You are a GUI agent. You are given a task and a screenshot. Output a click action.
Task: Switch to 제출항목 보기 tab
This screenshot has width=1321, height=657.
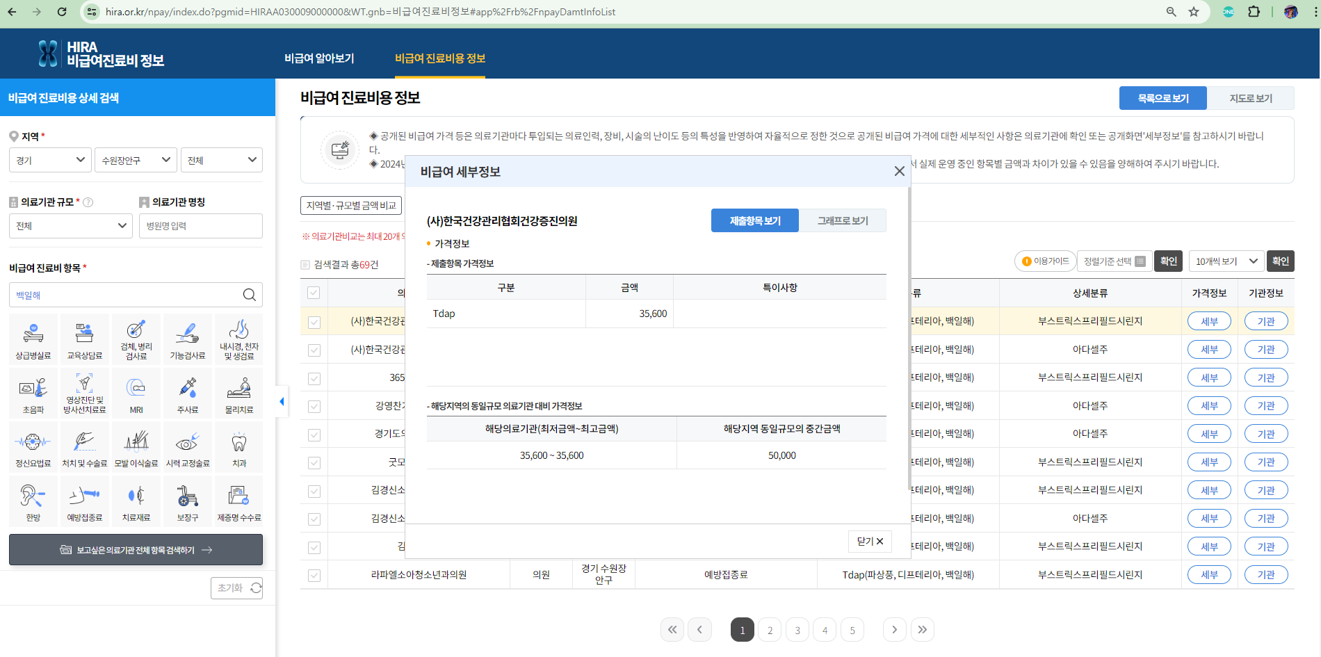[755, 220]
